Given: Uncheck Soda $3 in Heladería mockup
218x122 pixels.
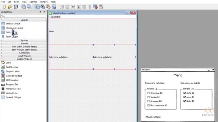Looking at the screenshot, I should 185,101.
